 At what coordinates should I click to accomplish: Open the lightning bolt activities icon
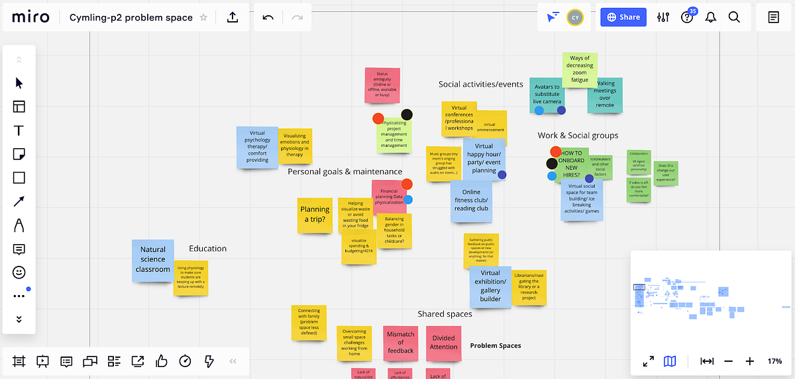click(209, 361)
